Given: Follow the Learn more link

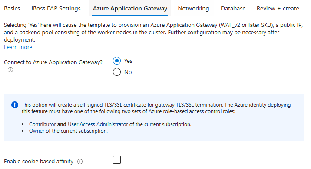Looking at the screenshot, I should tap(18, 47).
